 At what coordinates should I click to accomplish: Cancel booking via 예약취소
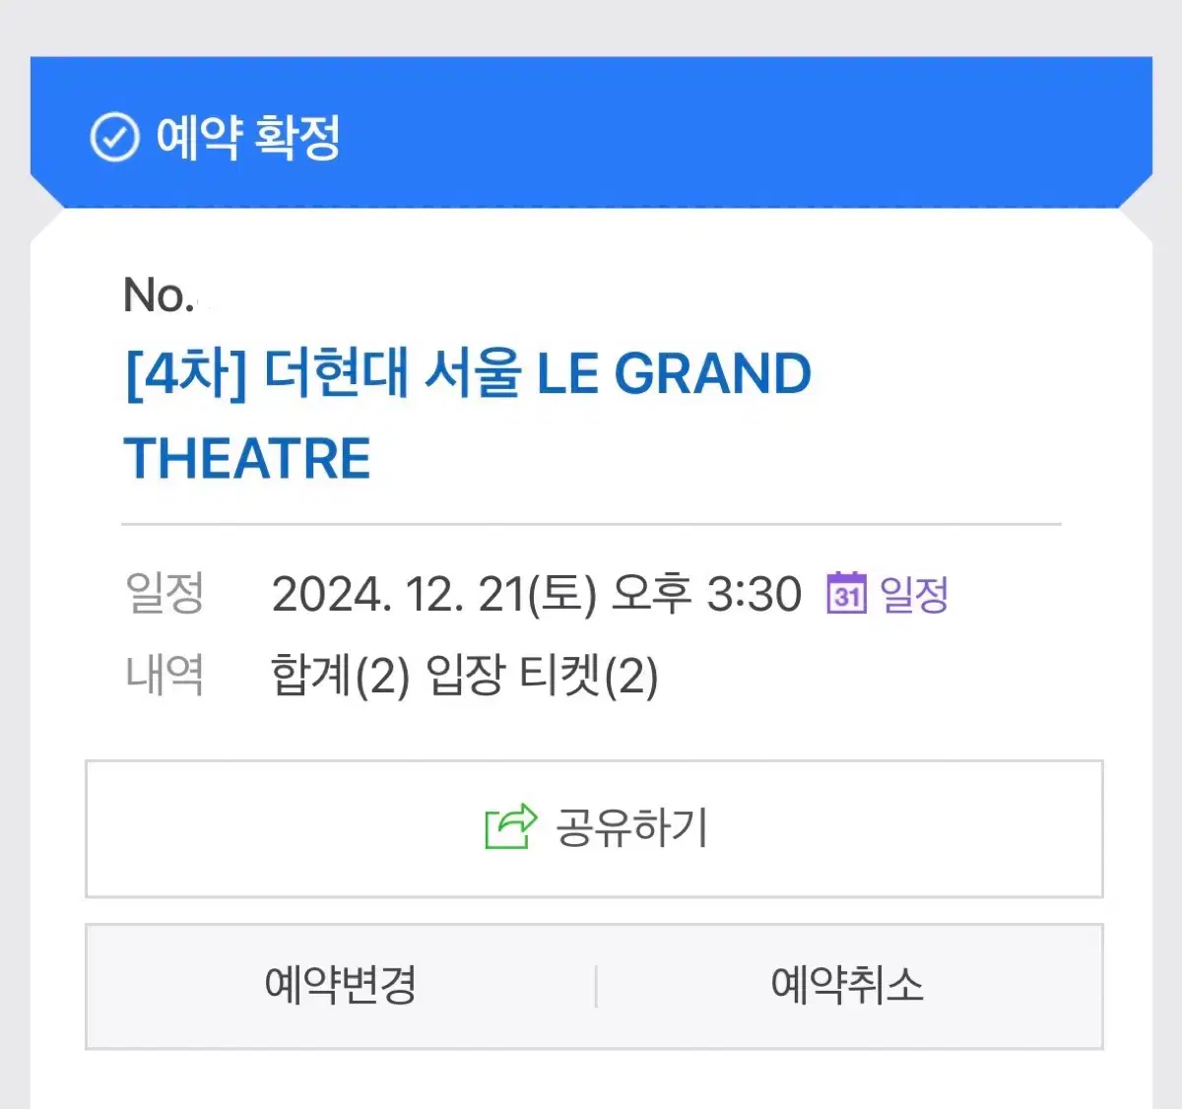tap(847, 985)
